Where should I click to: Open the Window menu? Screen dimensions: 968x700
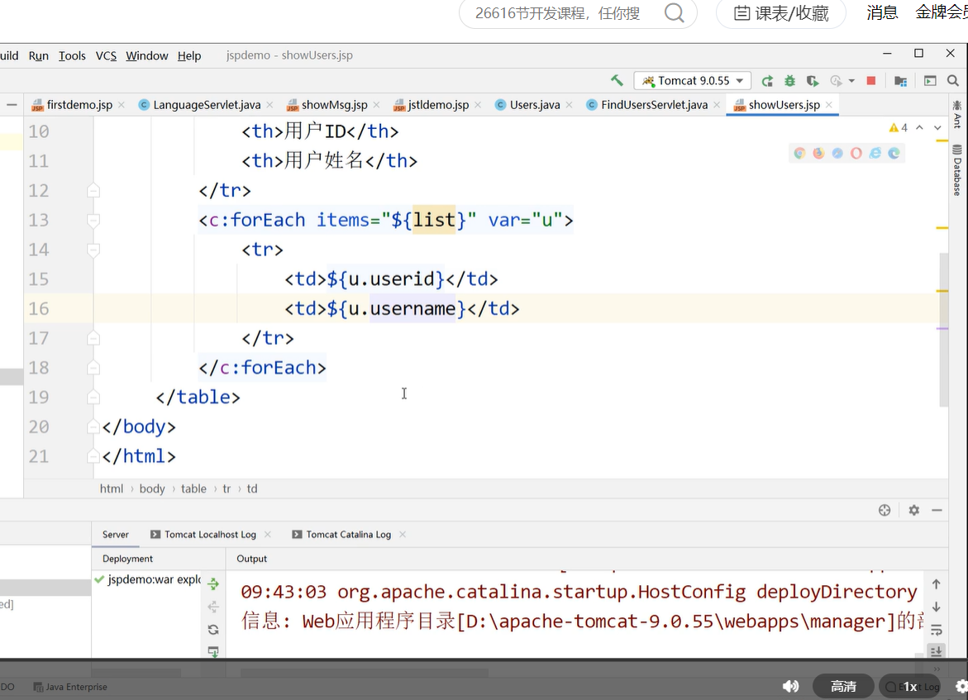pos(147,55)
